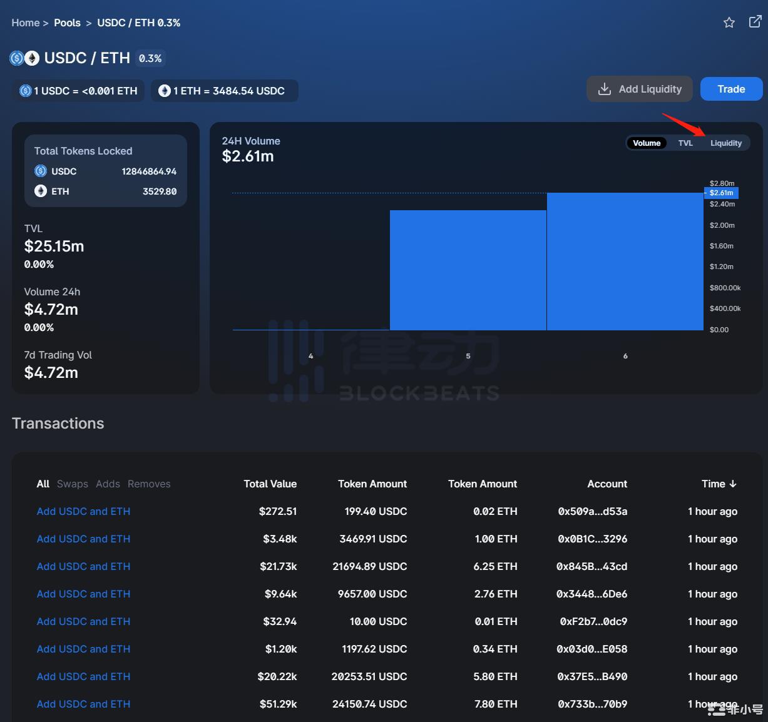This screenshot has width=768, height=722.
Task: Go to Home breadcrumb
Action: coord(26,23)
